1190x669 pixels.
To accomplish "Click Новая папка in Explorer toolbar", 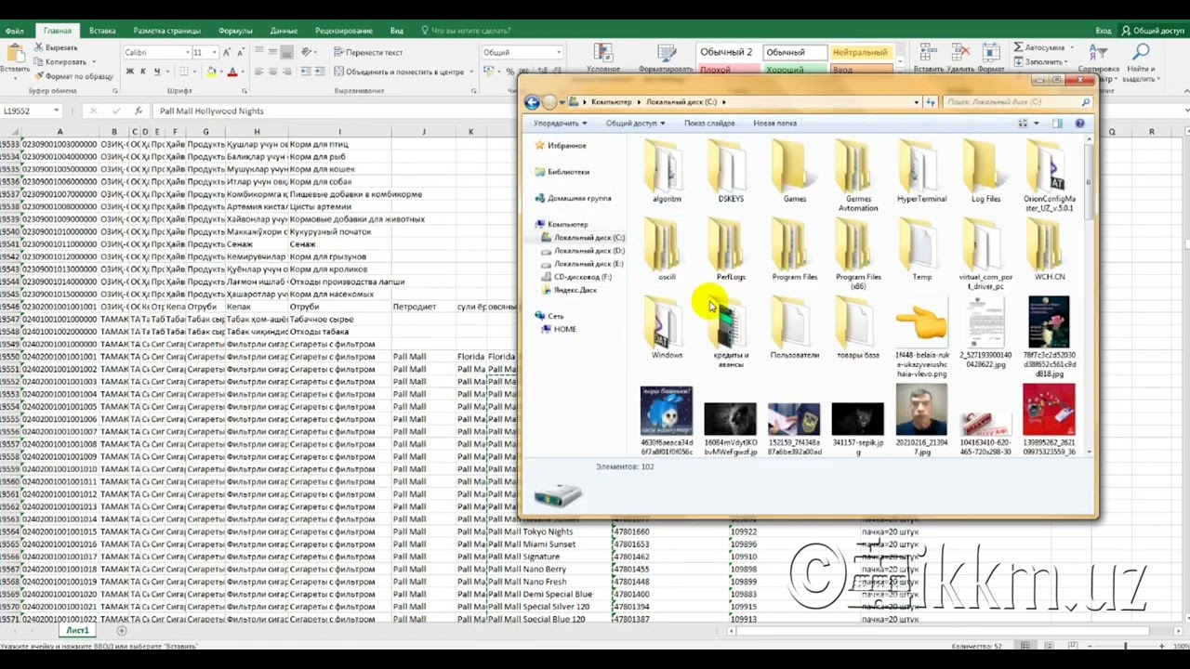I will pyautogui.click(x=774, y=123).
